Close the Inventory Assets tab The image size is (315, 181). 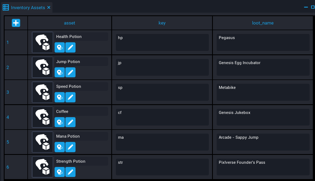point(49,8)
